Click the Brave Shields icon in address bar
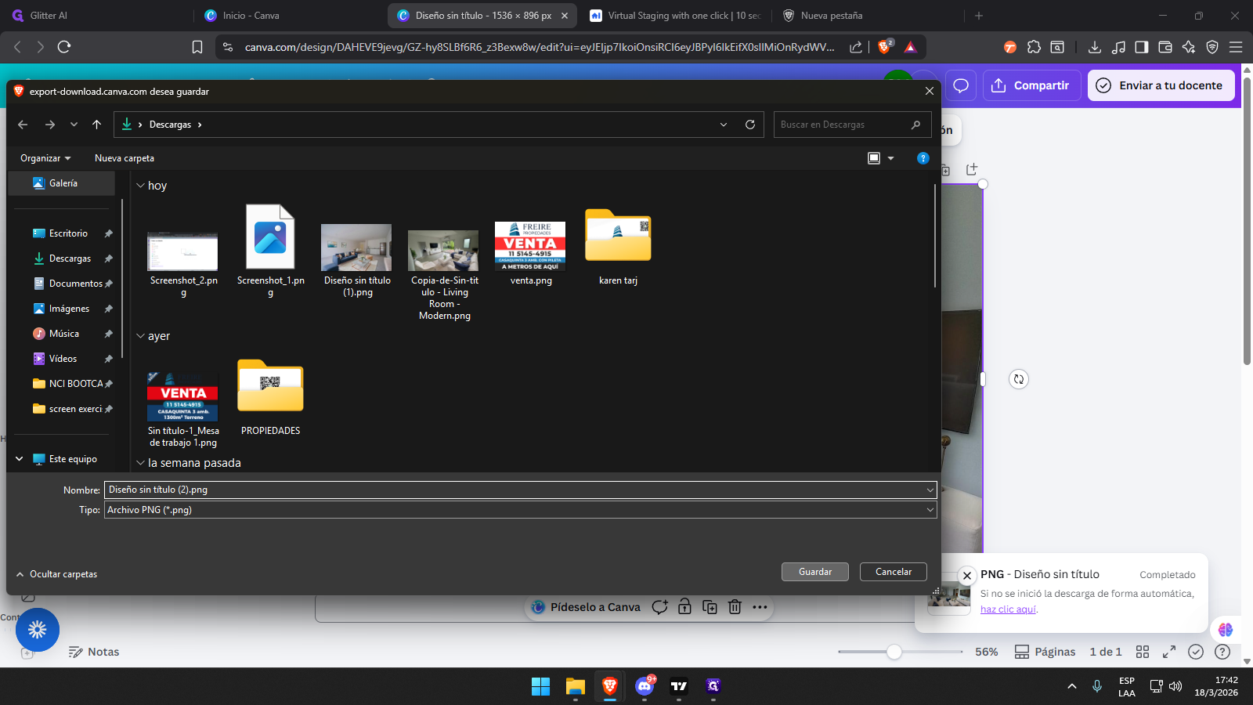Image resolution: width=1253 pixels, height=705 pixels. point(884,47)
